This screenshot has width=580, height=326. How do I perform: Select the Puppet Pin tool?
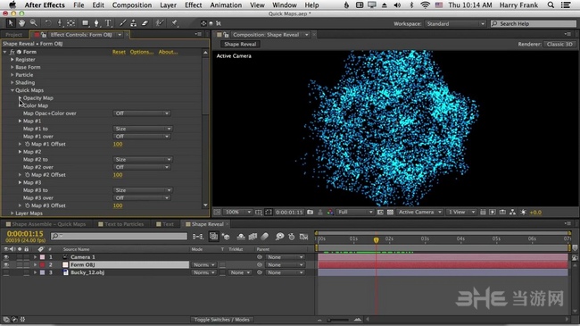[x=174, y=23]
